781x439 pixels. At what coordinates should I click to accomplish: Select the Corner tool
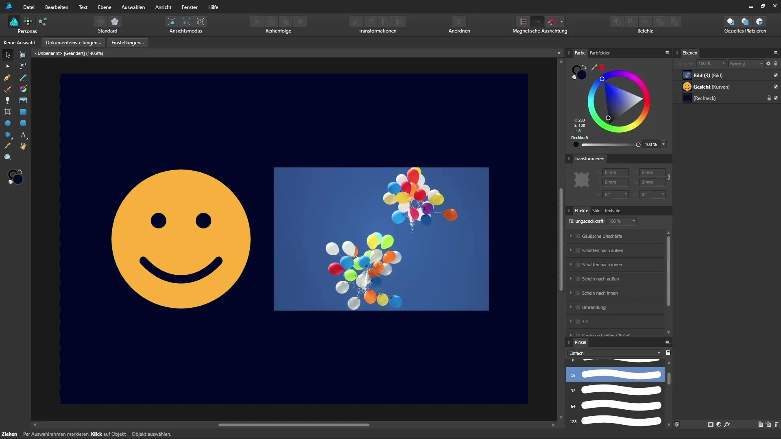(x=23, y=66)
